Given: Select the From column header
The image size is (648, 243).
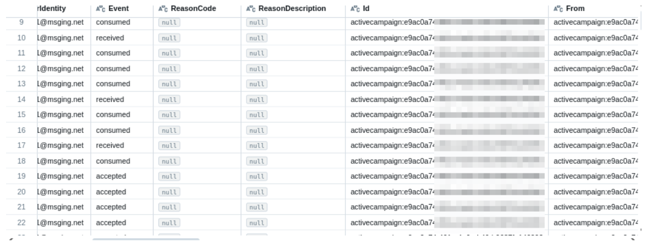Looking at the screenshot, I should (575, 9).
